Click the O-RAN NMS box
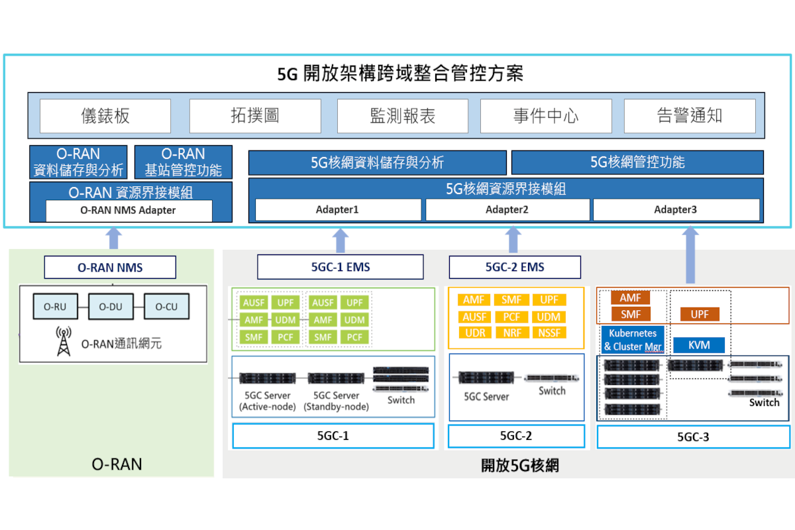Viewport: 795px width, 530px height. coord(110,268)
